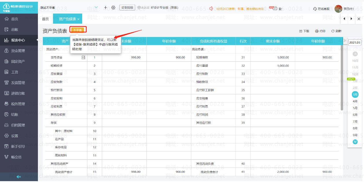Select 12月 in the period list

pos(355,74)
